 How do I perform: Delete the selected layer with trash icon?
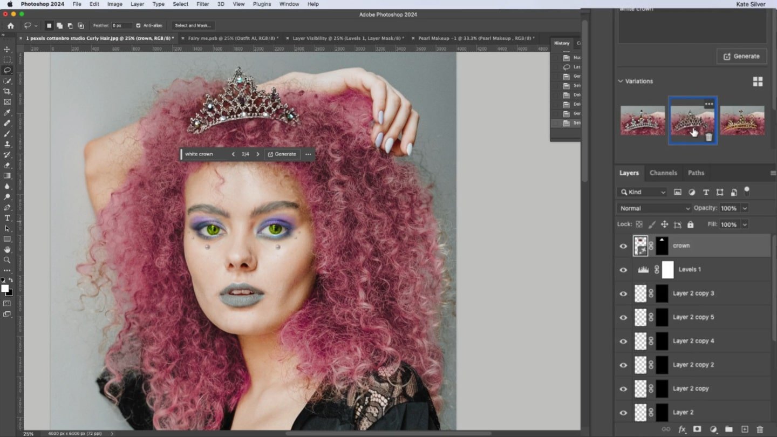point(759,429)
